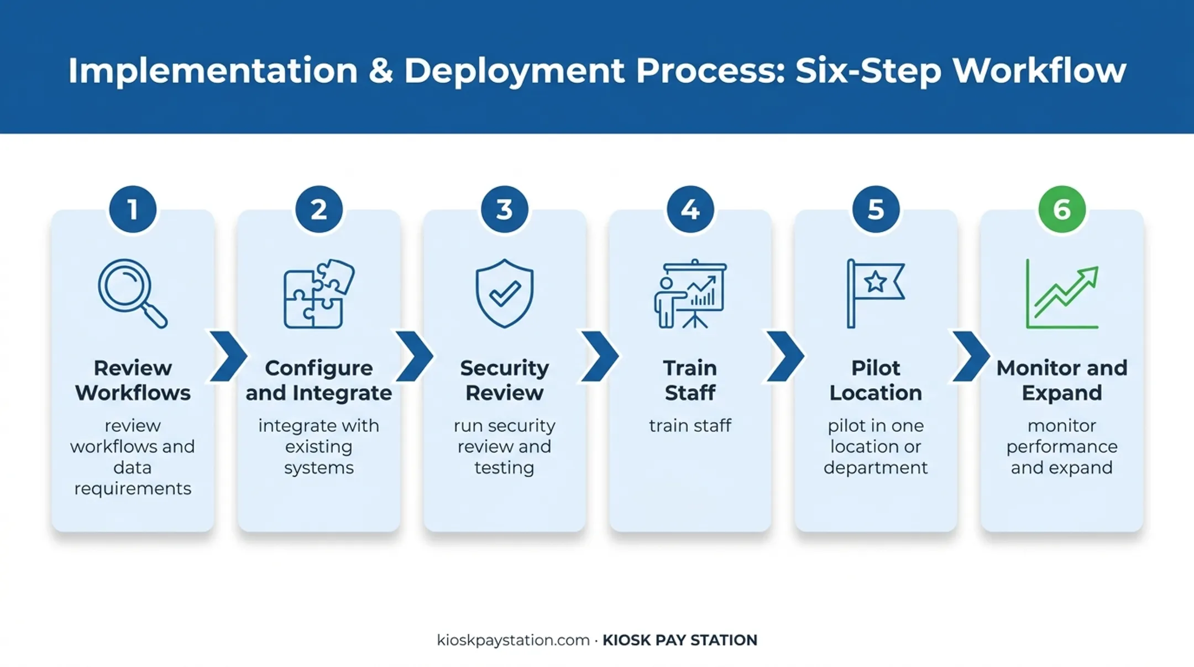Click the bold 'KIOSK PAY STATION' footer text
The image size is (1194, 667).
680,640
